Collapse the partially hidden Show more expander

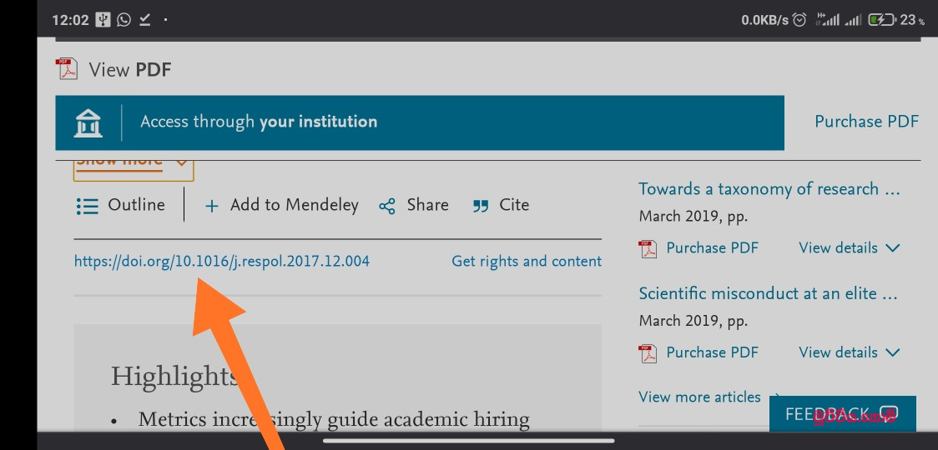point(134,166)
